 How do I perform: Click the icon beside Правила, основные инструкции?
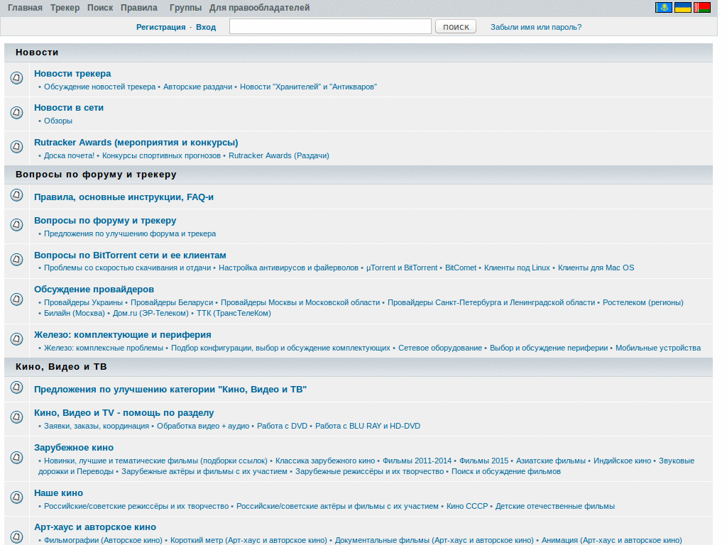pos(17,195)
